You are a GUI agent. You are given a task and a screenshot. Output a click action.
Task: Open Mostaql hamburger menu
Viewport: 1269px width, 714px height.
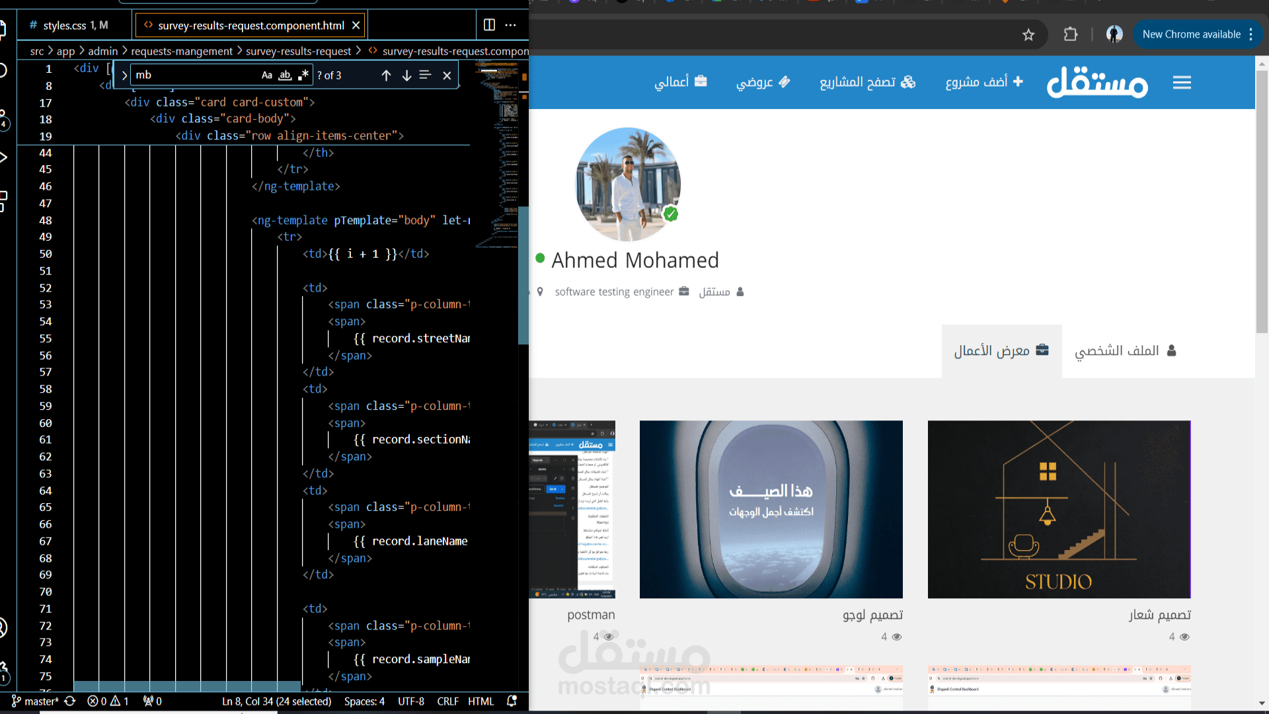click(1182, 83)
